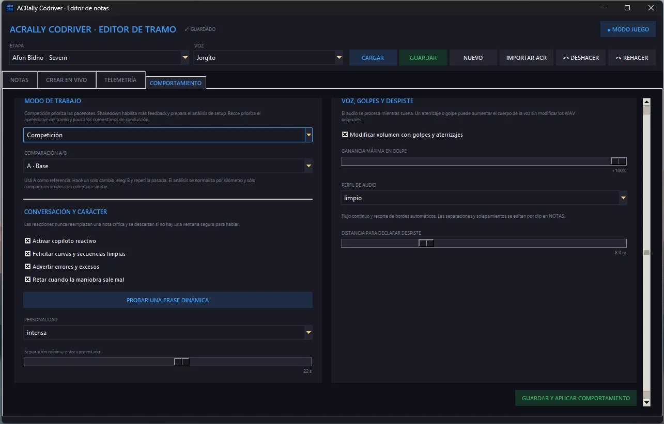Image resolution: width=664 pixels, height=424 pixels.
Task: Click the 'MODO DE TRABAJO' heading
Action: click(x=53, y=101)
